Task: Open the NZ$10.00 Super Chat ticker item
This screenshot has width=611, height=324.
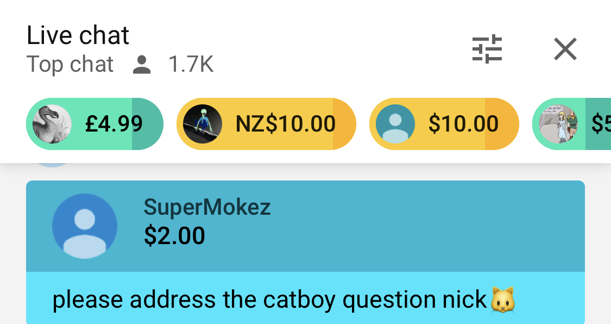Action: click(x=266, y=124)
